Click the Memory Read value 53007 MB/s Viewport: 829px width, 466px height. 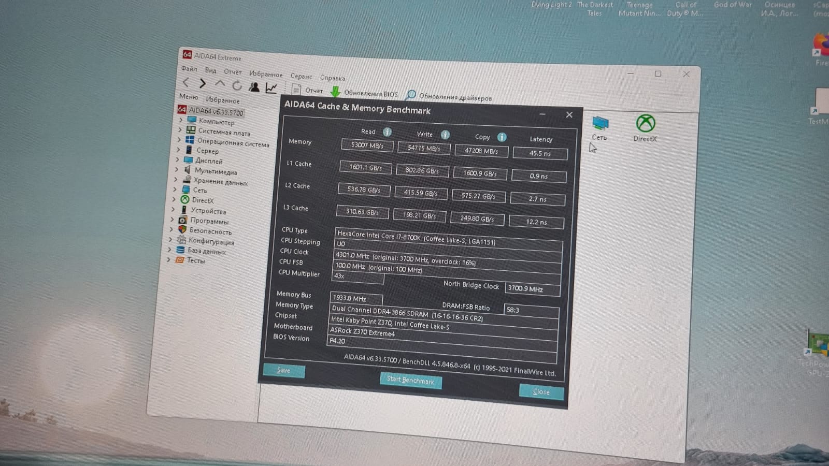(367, 145)
